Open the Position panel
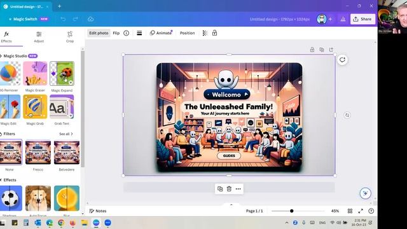407x229 pixels. click(x=187, y=33)
